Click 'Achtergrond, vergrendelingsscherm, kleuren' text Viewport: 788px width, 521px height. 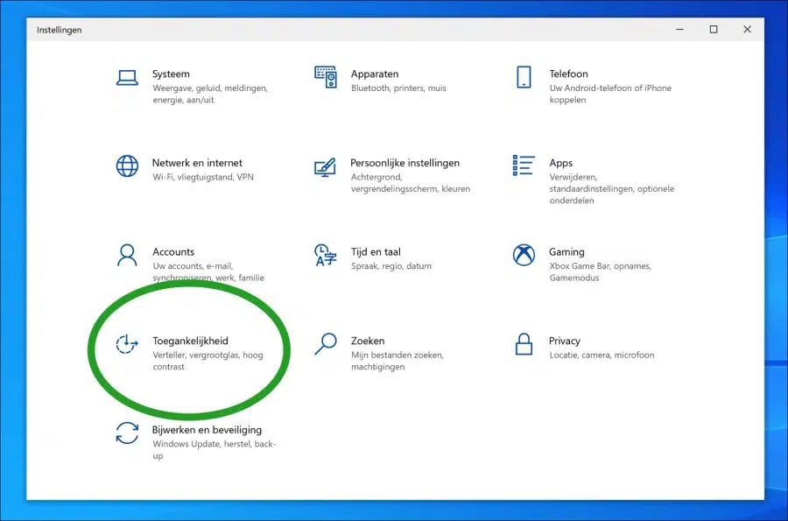pyautogui.click(x=411, y=183)
